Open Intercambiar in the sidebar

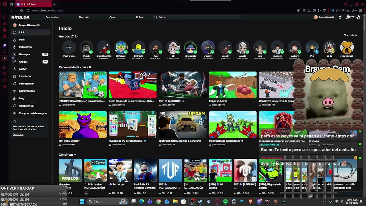(31, 84)
